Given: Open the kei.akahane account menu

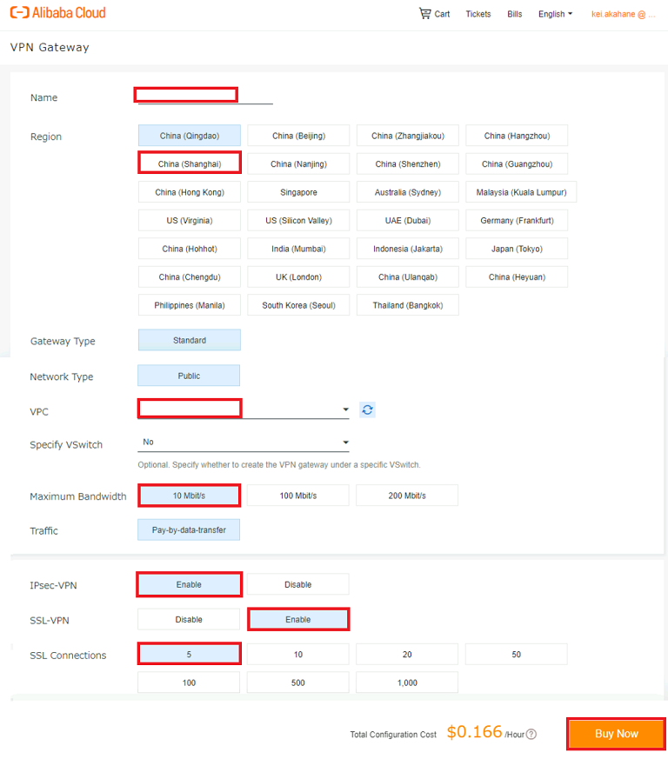Looking at the screenshot, I should (x=623, y=14).
